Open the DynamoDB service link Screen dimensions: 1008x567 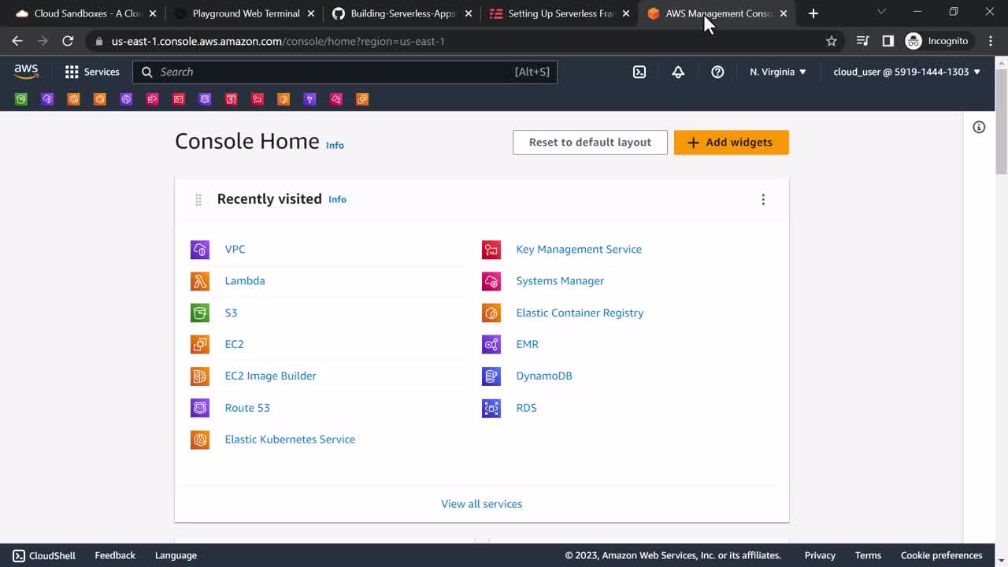tap(544, 376)
